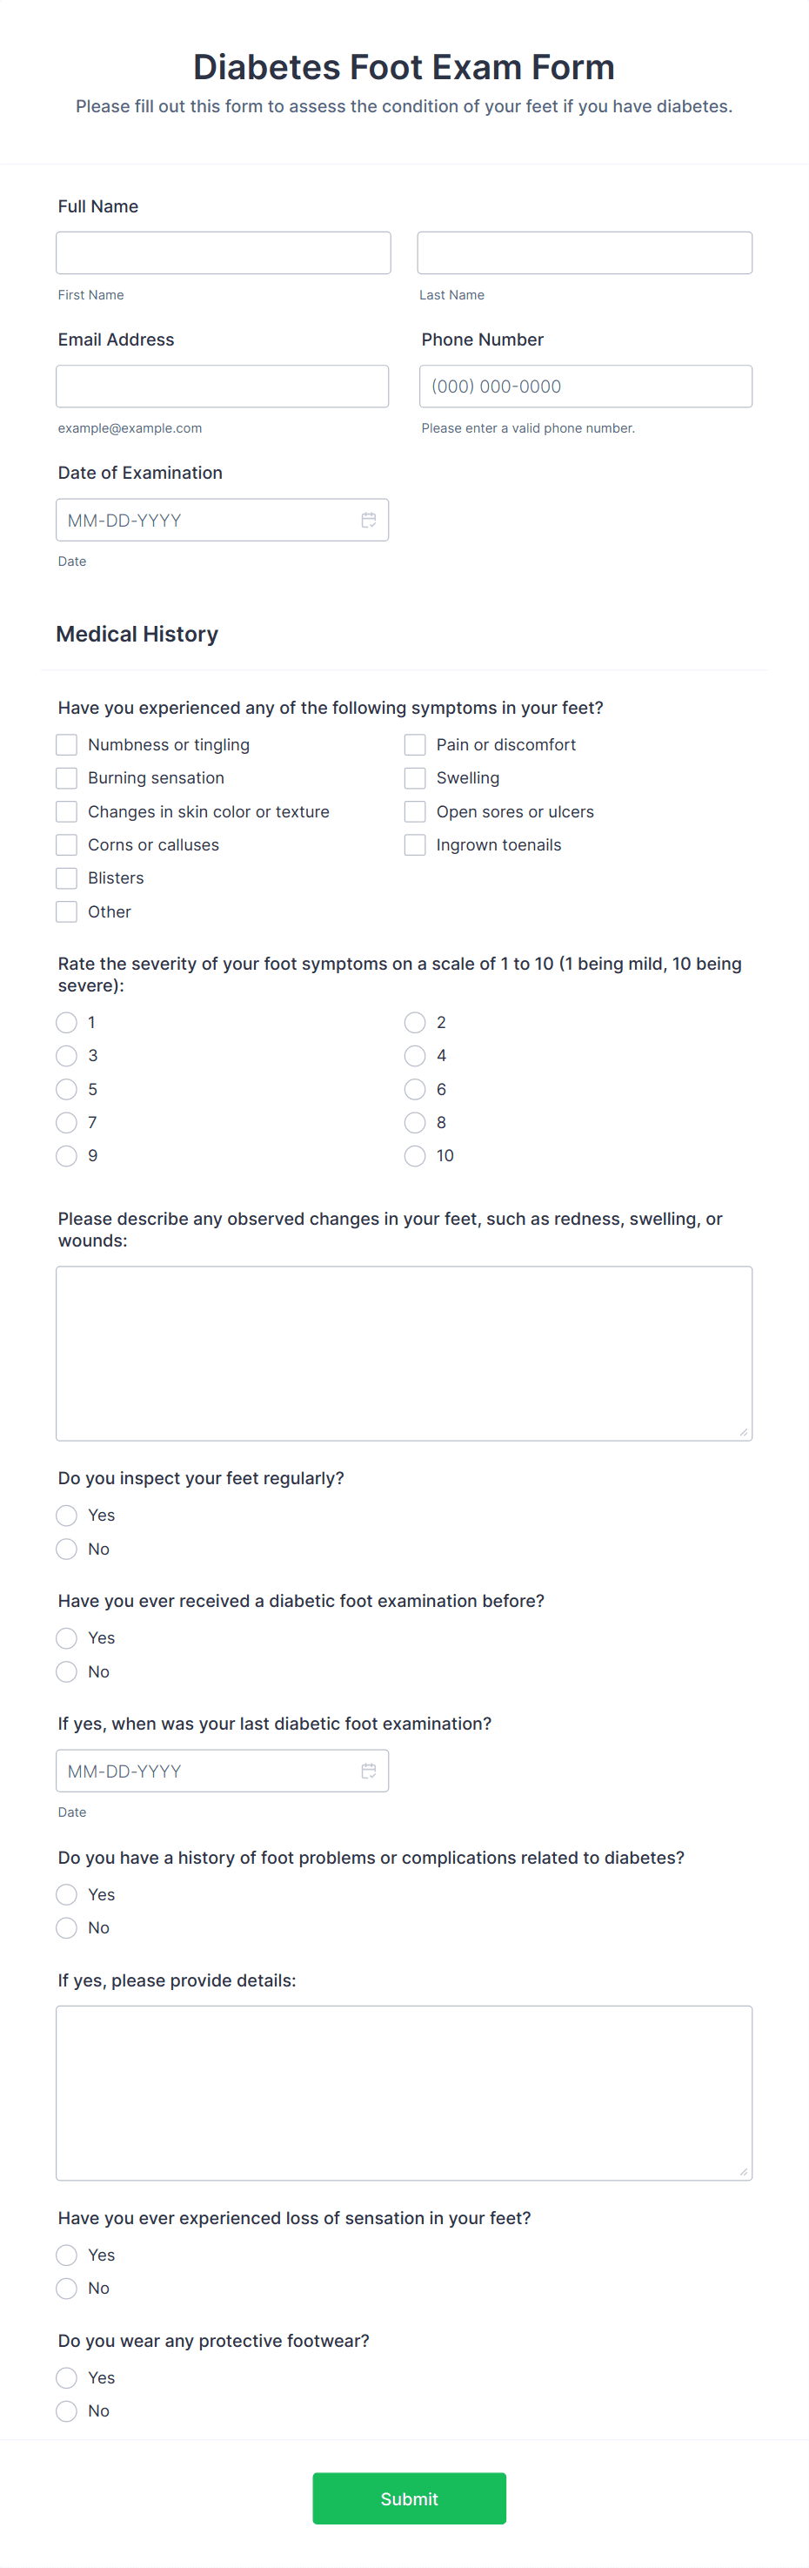Select Yes for history of foot problems
The width and height of the screenshot is (809, 2568).
coord(67,1894)
